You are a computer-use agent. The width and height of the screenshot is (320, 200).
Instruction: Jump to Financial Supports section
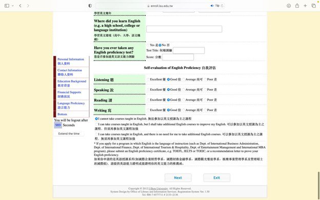click(69, 94)
